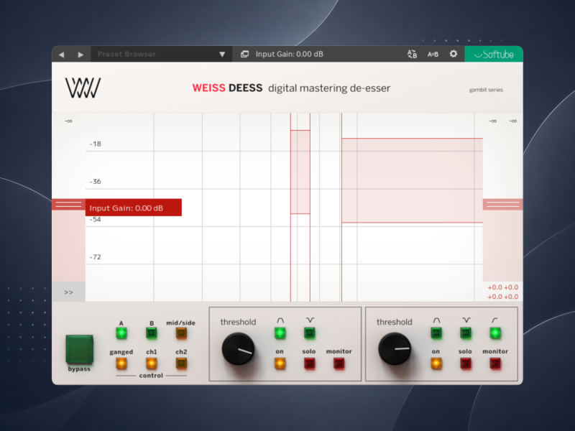Click band 1 threshold knob
This screenshot has width=575, height=431.
[238, 349]
